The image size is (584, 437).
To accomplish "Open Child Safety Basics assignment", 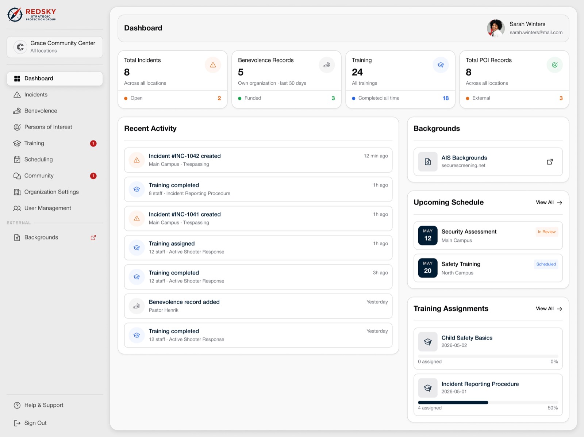I will click(488, 349).
